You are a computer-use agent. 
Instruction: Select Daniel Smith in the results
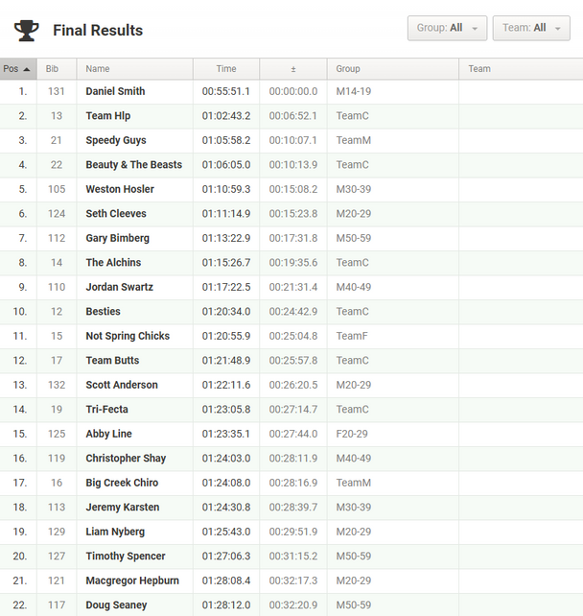115,91
